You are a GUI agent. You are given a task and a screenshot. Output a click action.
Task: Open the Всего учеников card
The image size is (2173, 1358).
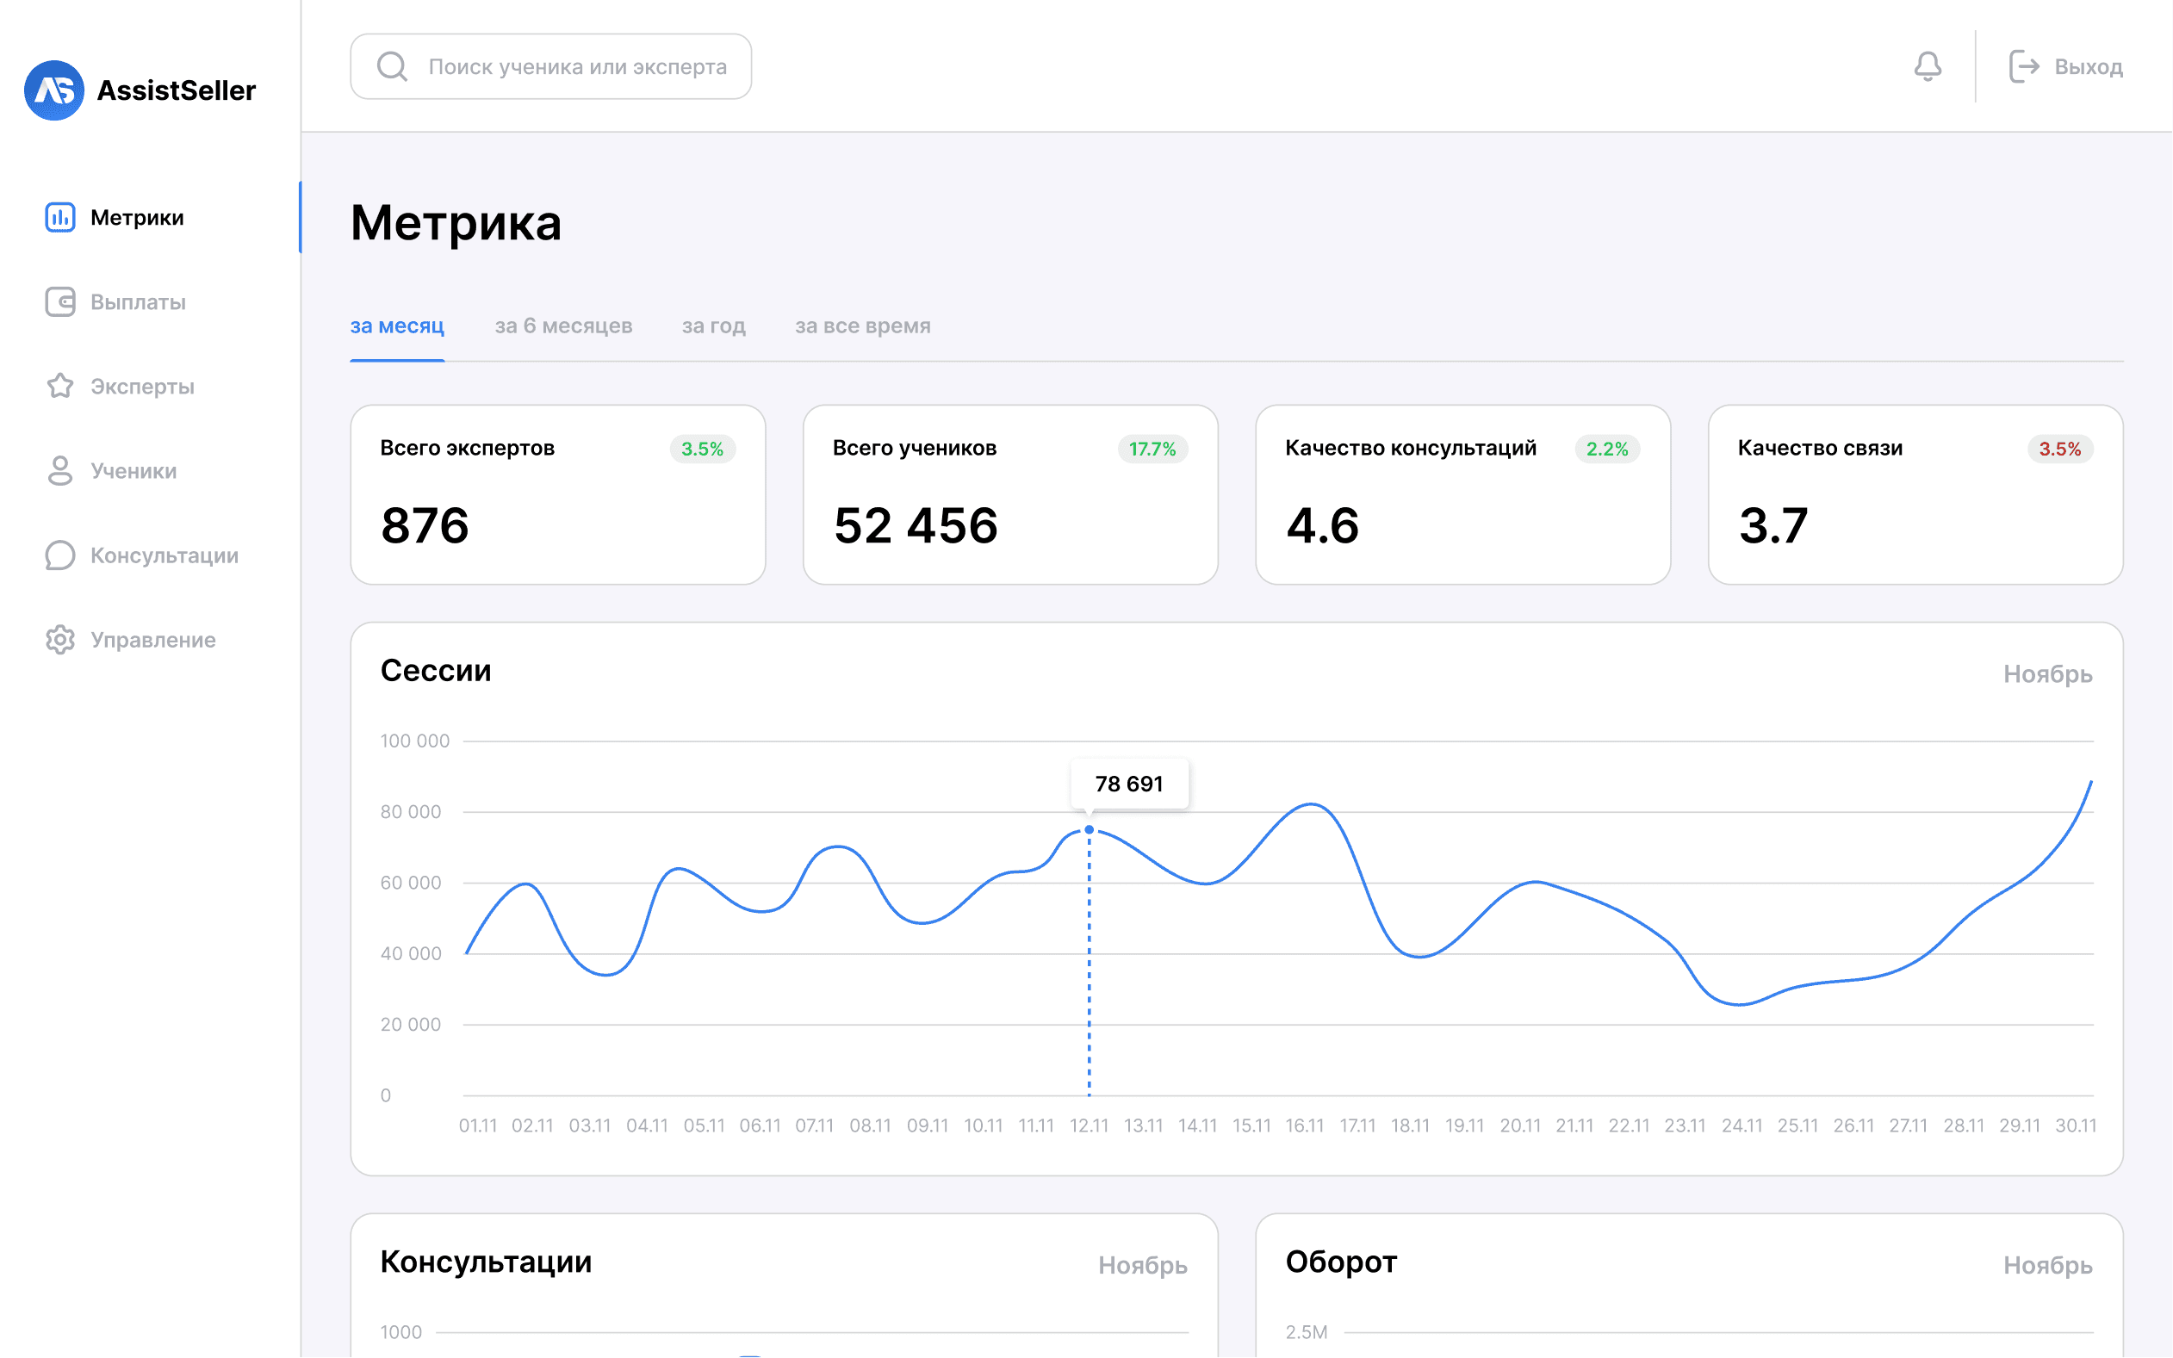(1009, 495)
